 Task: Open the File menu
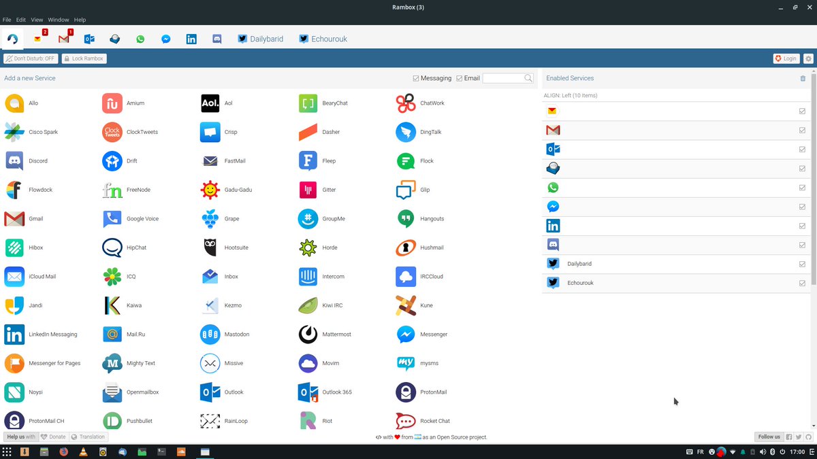click(7, 20)
